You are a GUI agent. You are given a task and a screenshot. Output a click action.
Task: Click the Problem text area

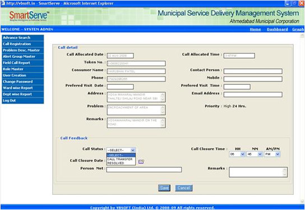136,110
